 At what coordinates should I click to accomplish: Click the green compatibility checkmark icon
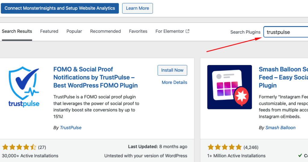[x=300, y=155]
